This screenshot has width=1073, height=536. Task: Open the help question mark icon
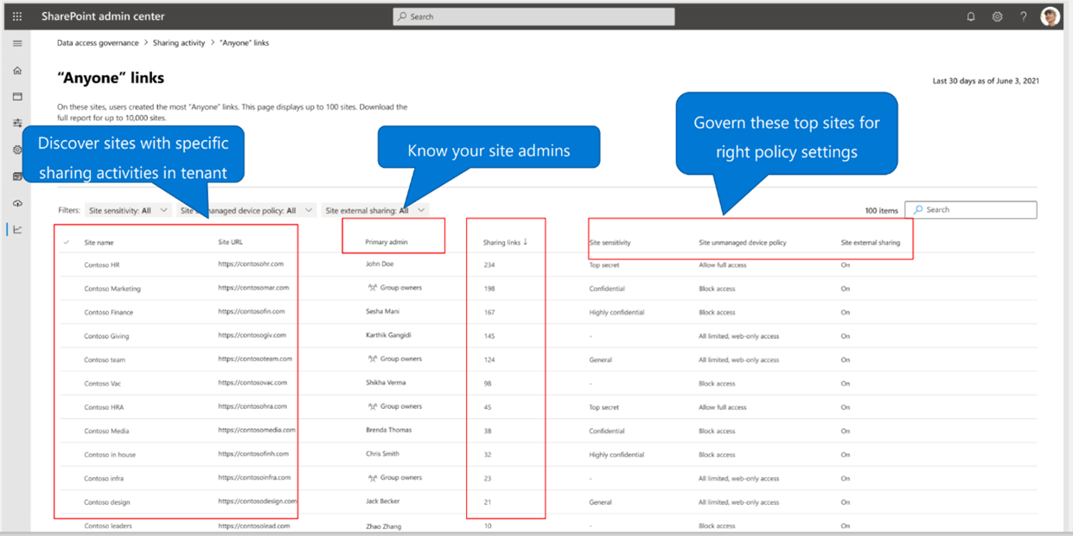(x=1024, y=16)
